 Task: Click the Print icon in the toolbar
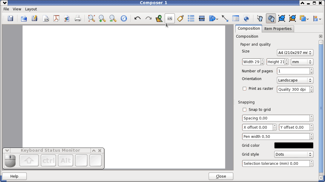coord(77,18)
